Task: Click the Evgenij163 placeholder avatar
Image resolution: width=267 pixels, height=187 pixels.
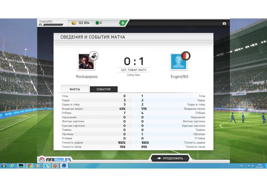Action: point(178,62)
